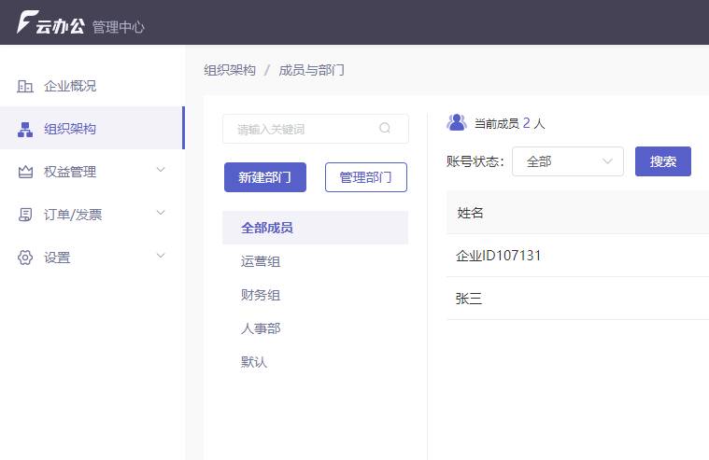Click the 云办公 logo in header
The image size is (709, 460).
tap(50, 22)
